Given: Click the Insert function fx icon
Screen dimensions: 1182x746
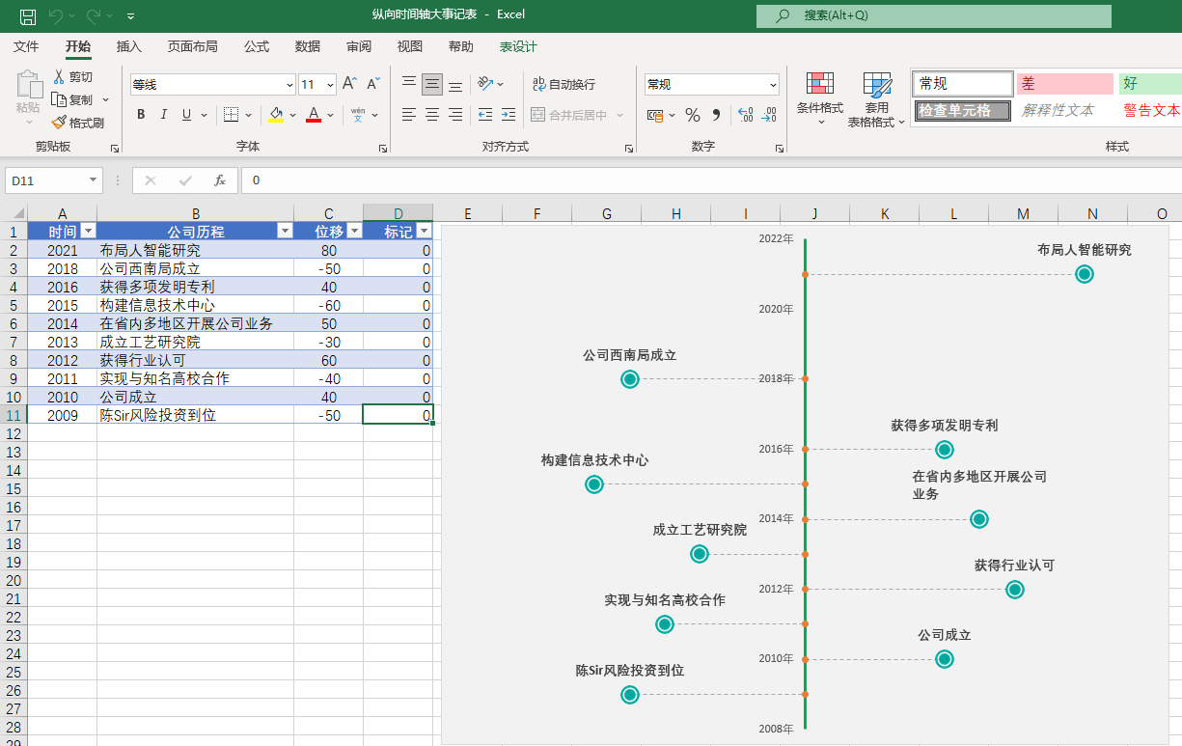Looking at the screenshot, I should click(220, 180).
